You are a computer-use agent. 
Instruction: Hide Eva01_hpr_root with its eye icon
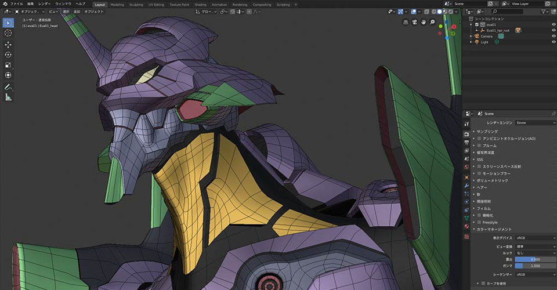click(x=554, y=31)
